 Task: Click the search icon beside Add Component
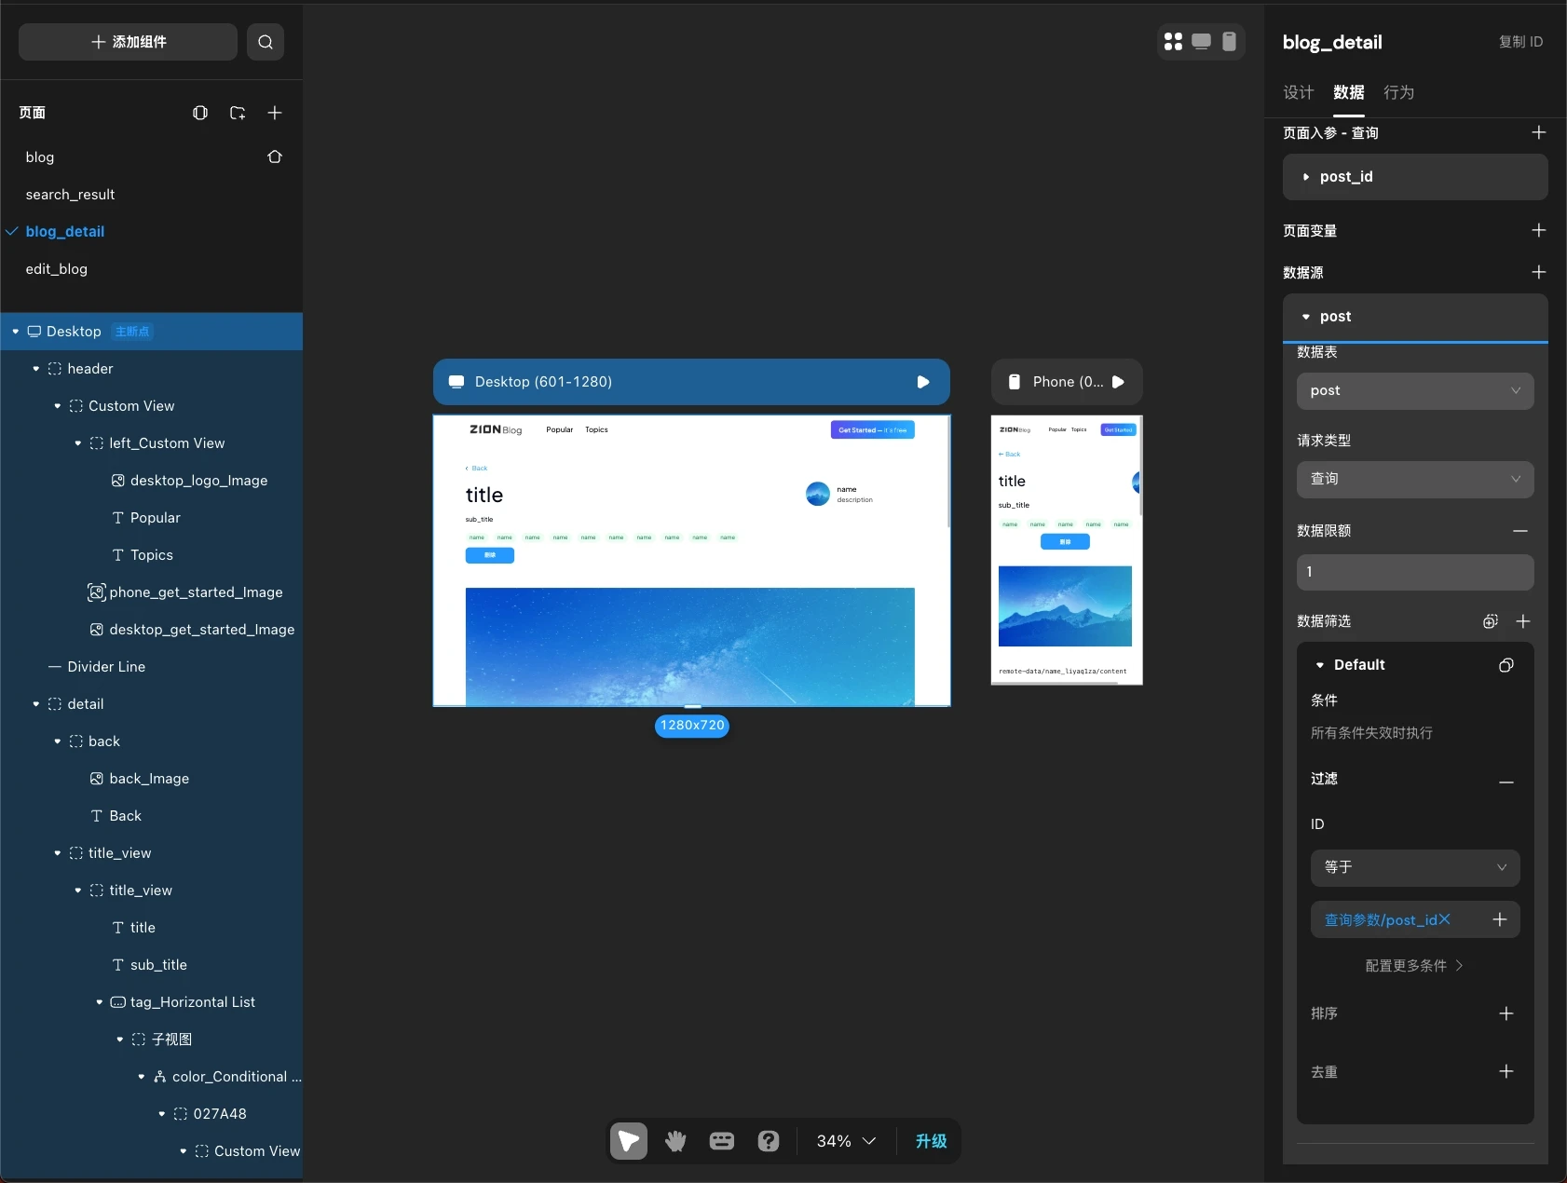tap(266, 42)
